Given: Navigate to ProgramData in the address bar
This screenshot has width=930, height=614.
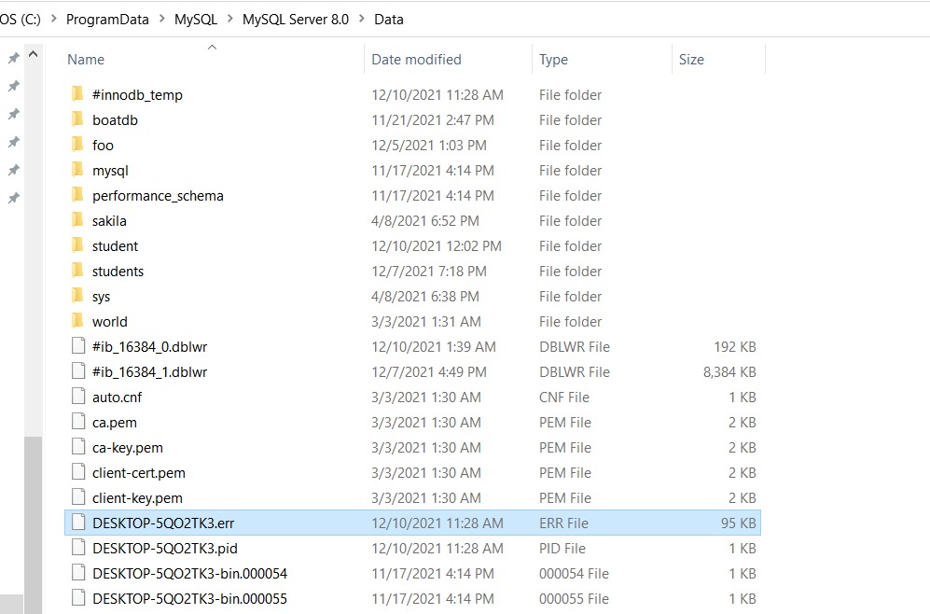Looking at the screenshot, I should pyautogui.click(x=107, y=20).
